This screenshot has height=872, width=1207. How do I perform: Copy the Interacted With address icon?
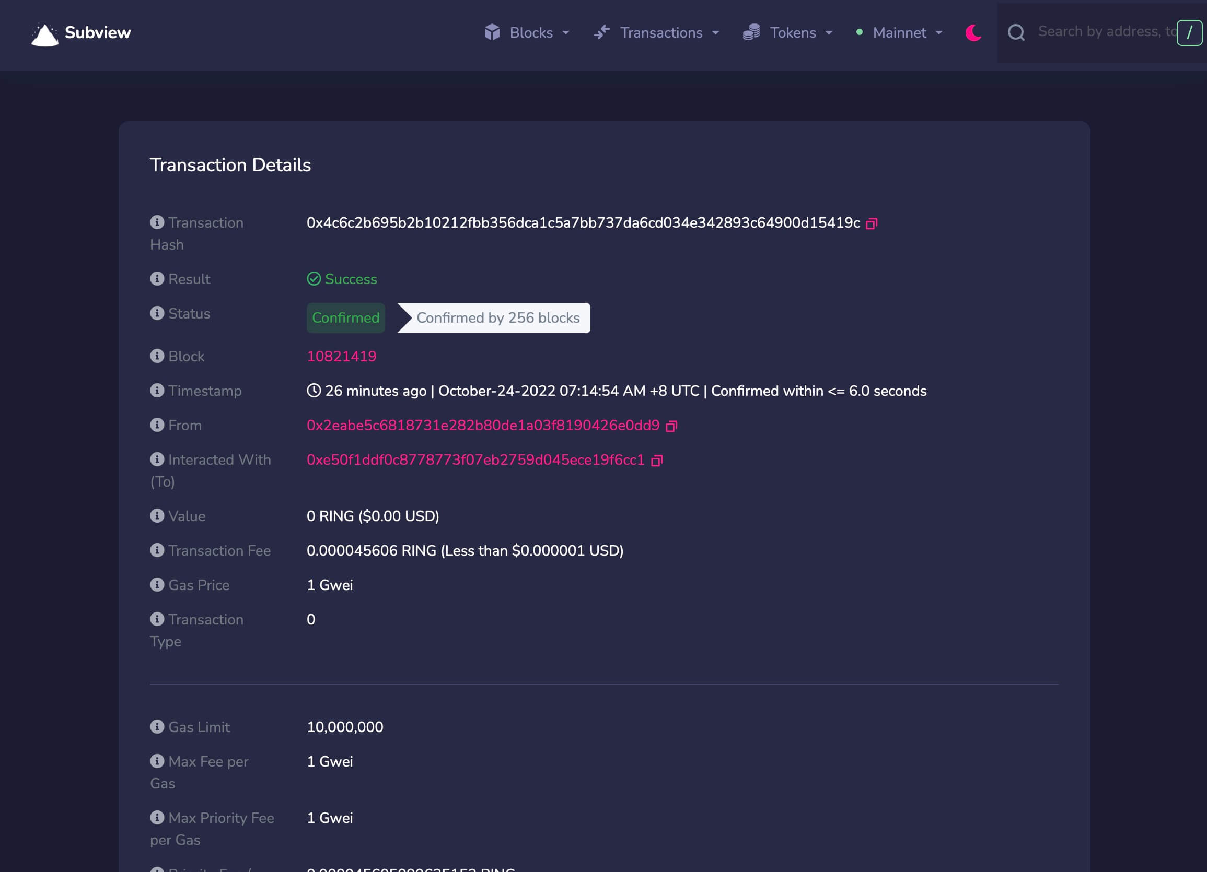coord(657,461)
